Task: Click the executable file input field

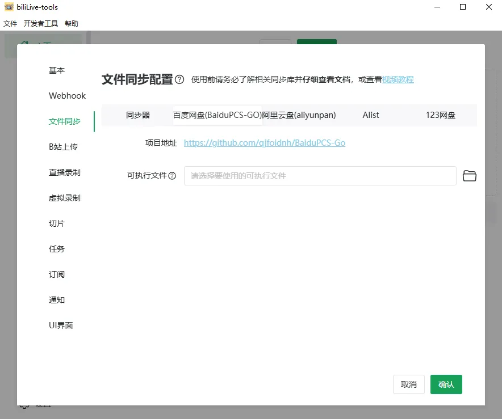Action: point(319,176)
